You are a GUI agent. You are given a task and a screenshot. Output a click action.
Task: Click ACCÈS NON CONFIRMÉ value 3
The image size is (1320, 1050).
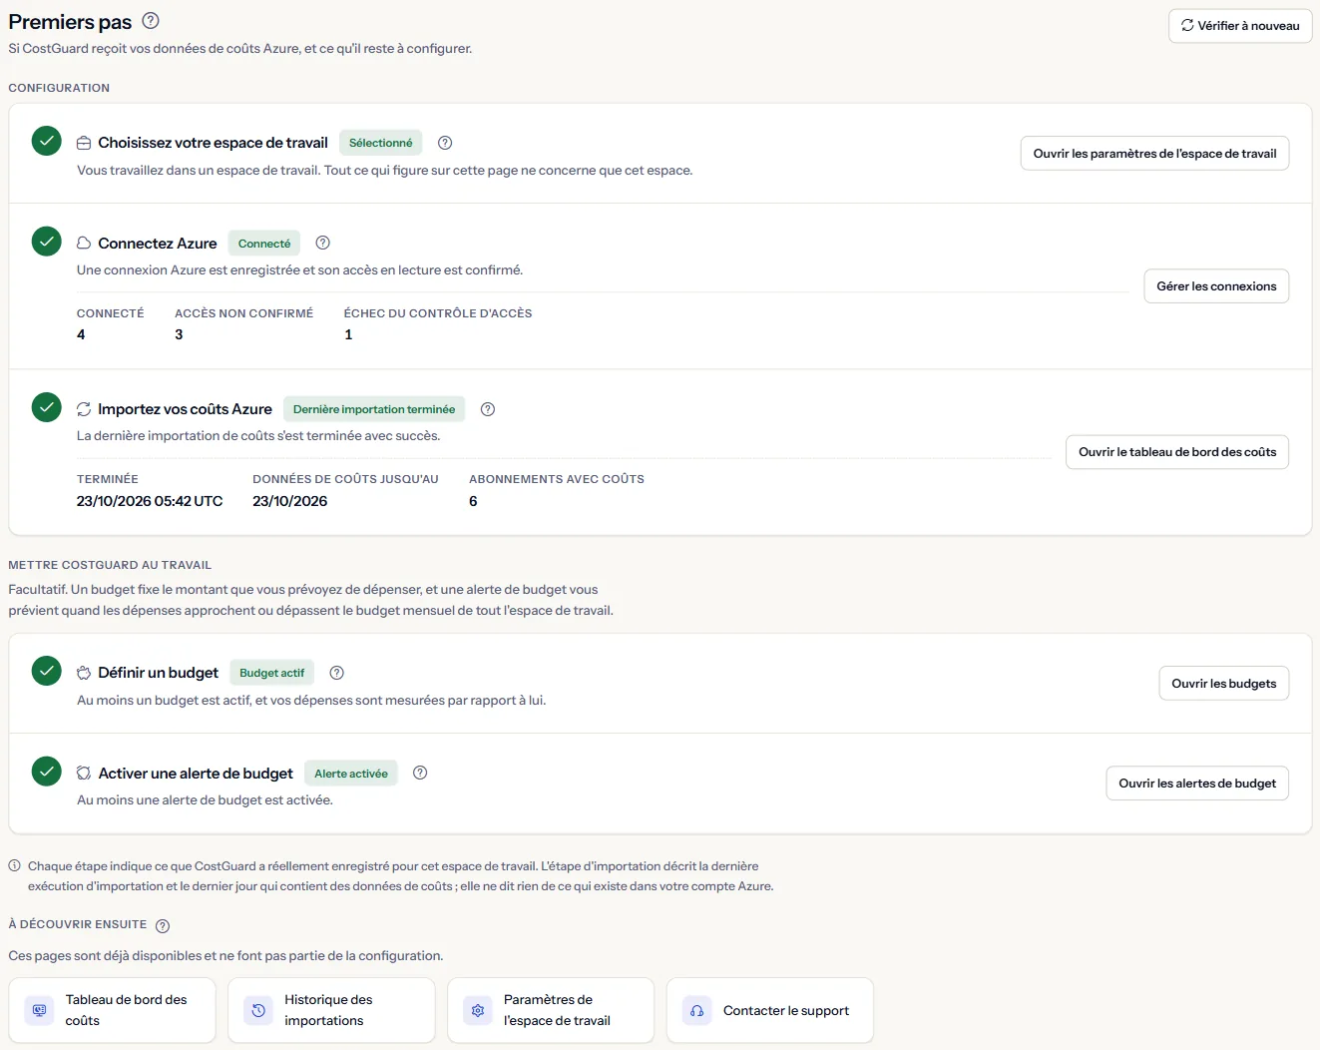click(x=179, y=334)
